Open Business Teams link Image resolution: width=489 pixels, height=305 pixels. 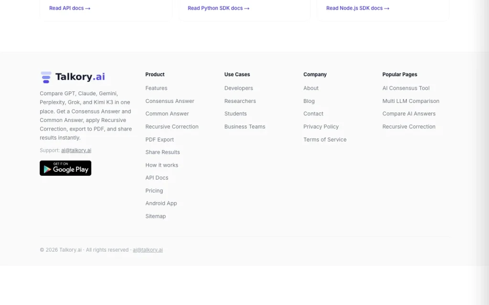pos(245,127)
